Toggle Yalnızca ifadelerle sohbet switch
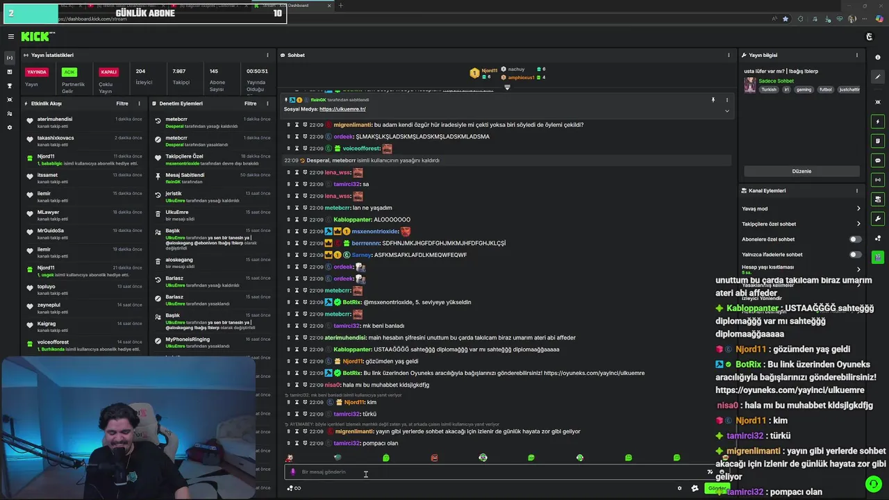This screenshot has width=889, height=500. click(856, 254)
